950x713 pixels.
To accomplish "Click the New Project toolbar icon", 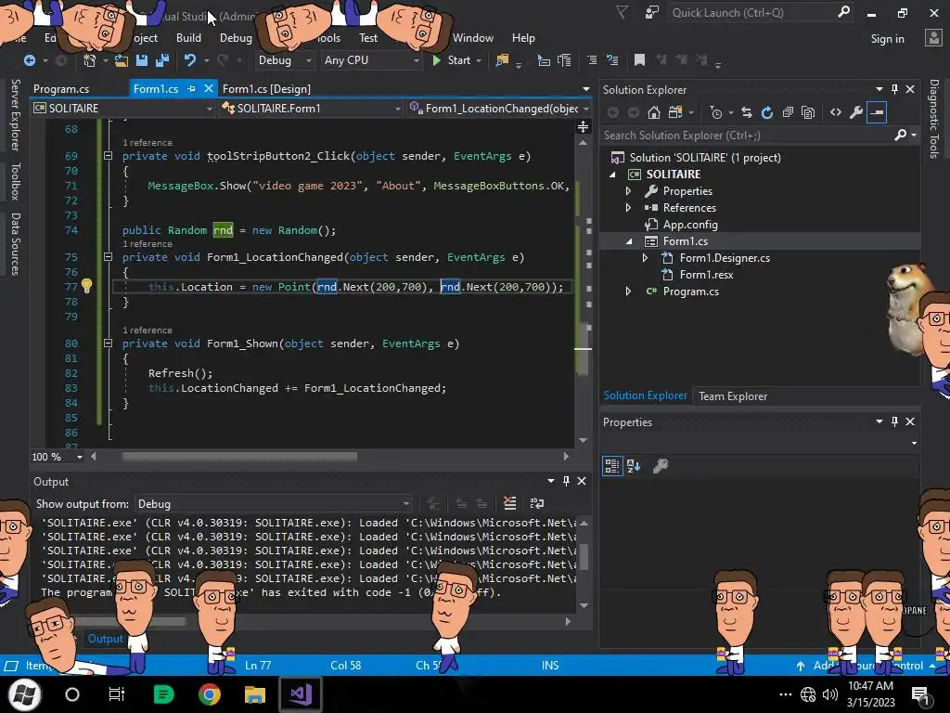I will point(89,60).
